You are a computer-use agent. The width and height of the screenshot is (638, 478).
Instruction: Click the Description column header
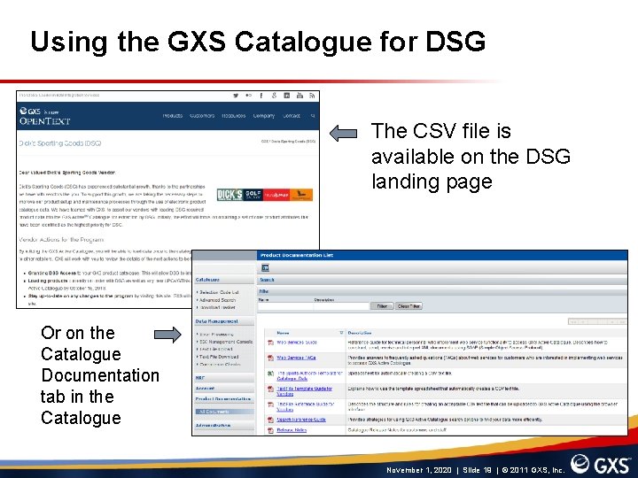(x=360, y=333)
